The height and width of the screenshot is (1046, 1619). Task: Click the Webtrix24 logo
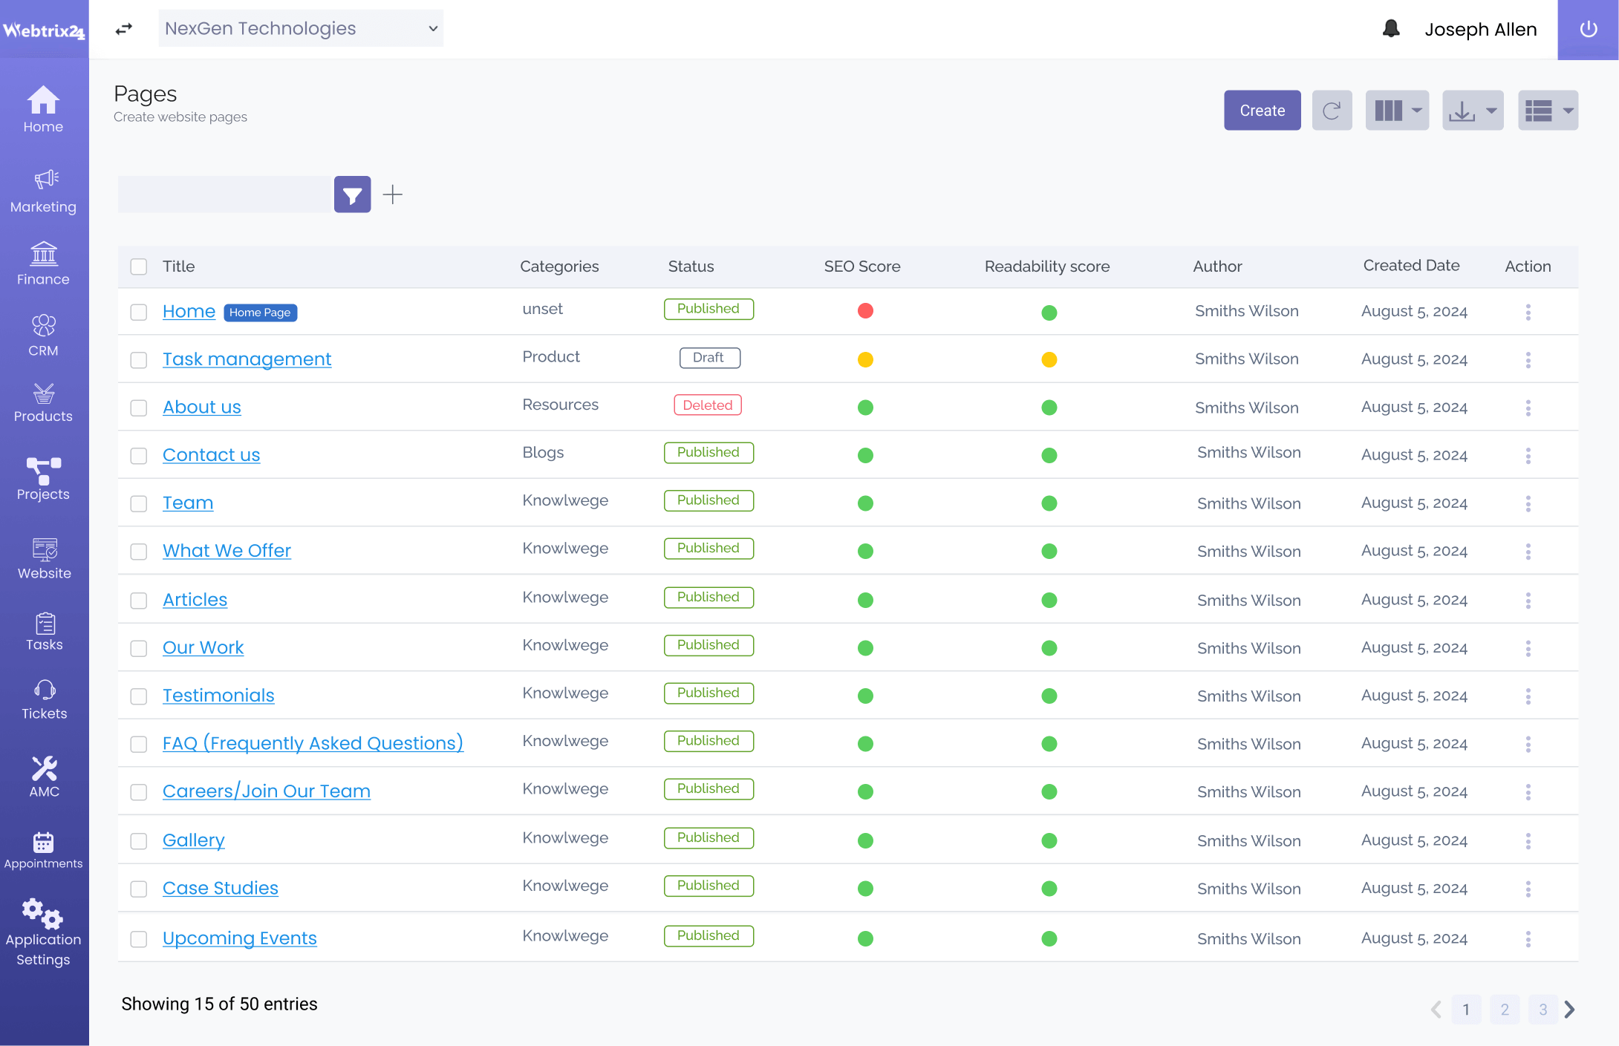[x=44, y=30]
